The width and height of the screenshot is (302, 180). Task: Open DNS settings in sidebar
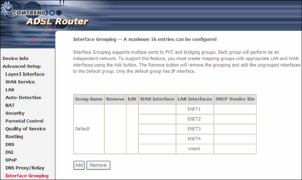pos(10,144)
